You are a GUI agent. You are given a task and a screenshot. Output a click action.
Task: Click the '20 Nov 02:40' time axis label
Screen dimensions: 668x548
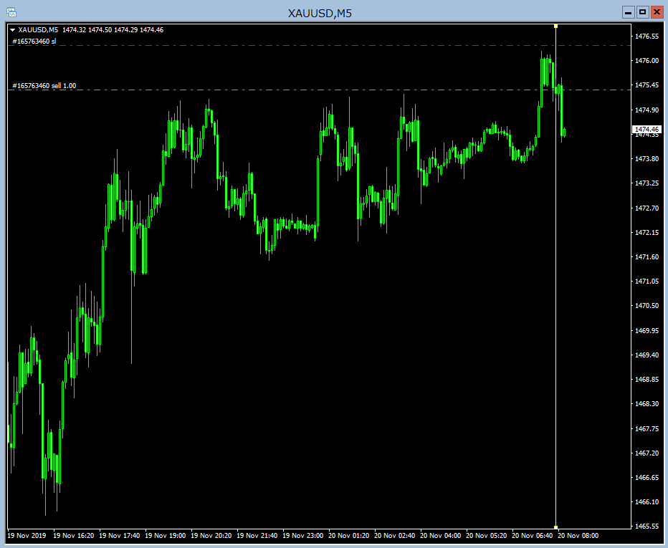pyautogui.click(x=394, y=536)
